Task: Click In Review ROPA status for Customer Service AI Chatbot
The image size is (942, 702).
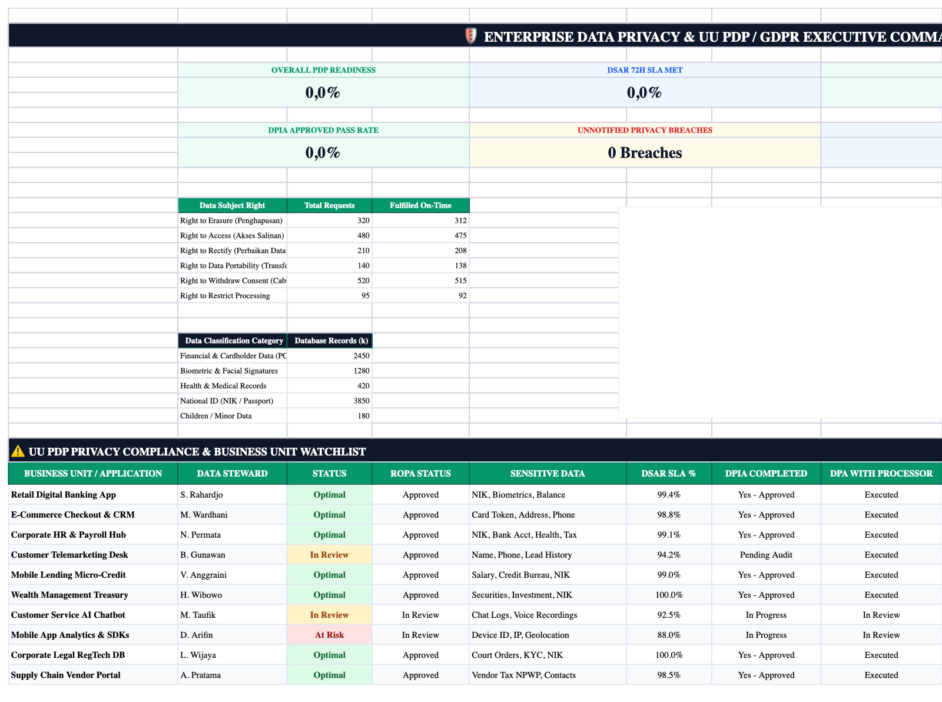Action: [x=421, y=615]
